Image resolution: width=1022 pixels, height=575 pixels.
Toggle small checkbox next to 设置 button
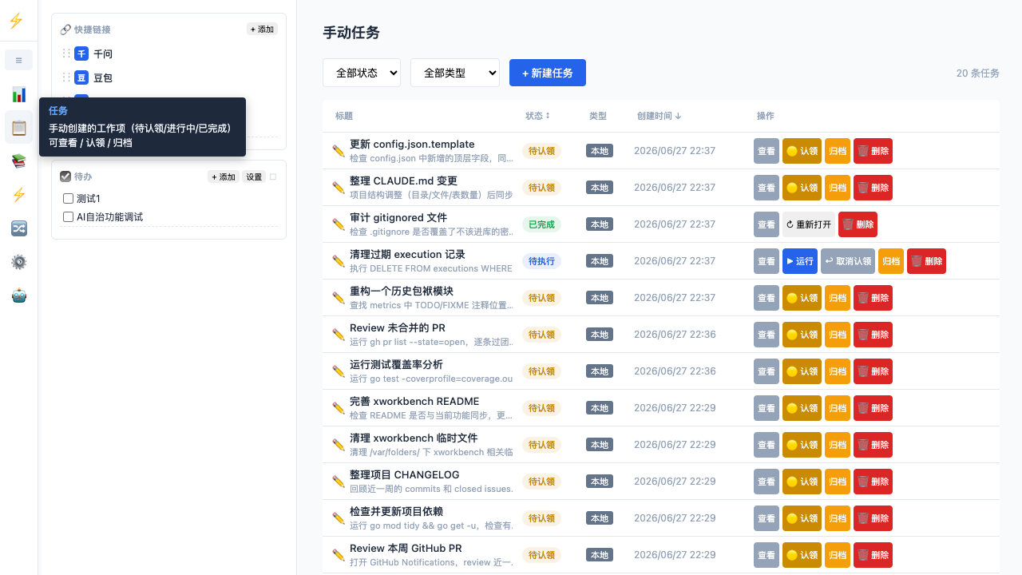[273, 177]
